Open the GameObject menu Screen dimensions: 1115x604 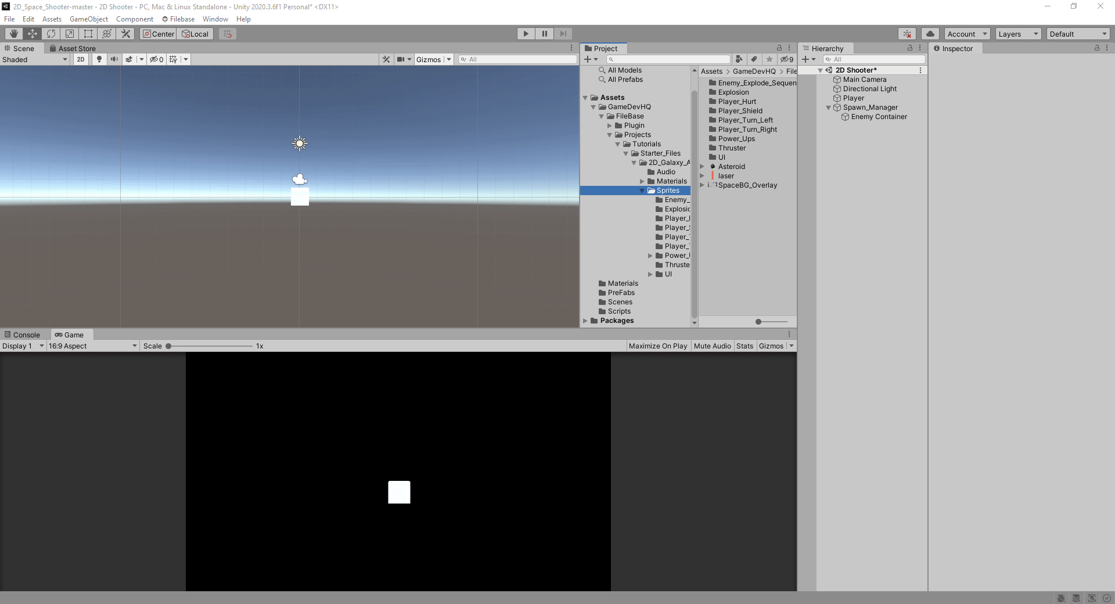point(89,19)
